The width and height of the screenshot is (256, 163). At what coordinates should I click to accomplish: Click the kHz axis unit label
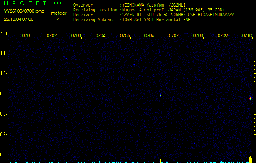(4, 33)
